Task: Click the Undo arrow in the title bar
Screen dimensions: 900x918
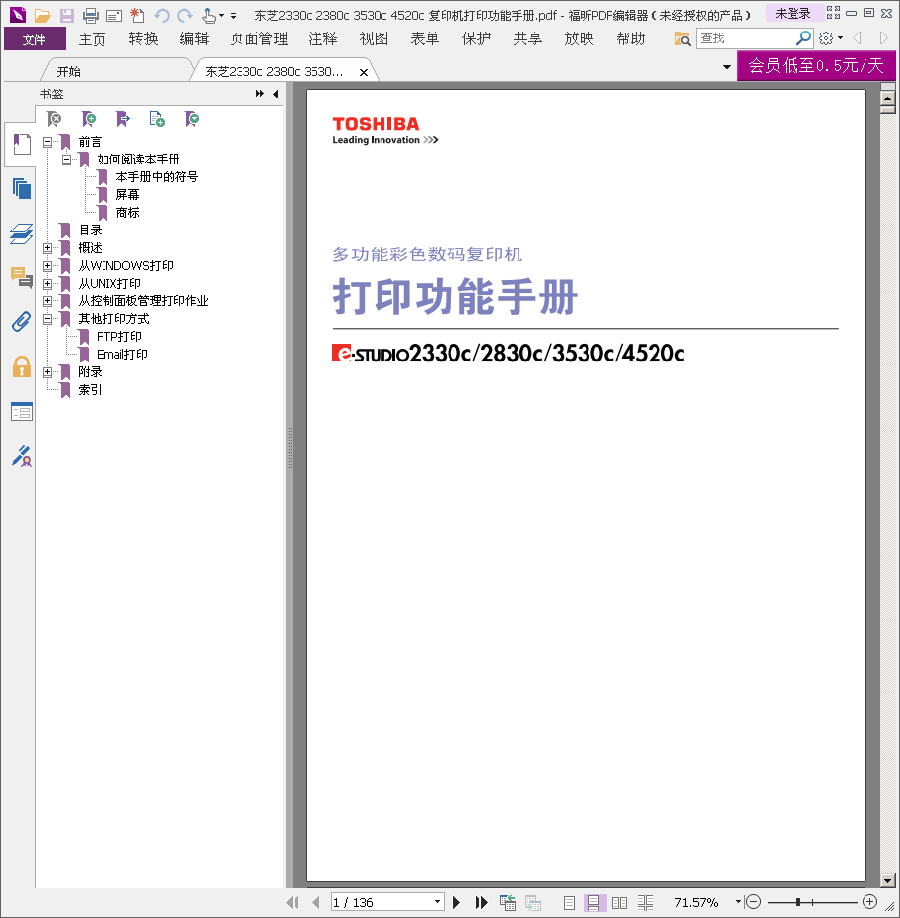Action: point(161,15)
